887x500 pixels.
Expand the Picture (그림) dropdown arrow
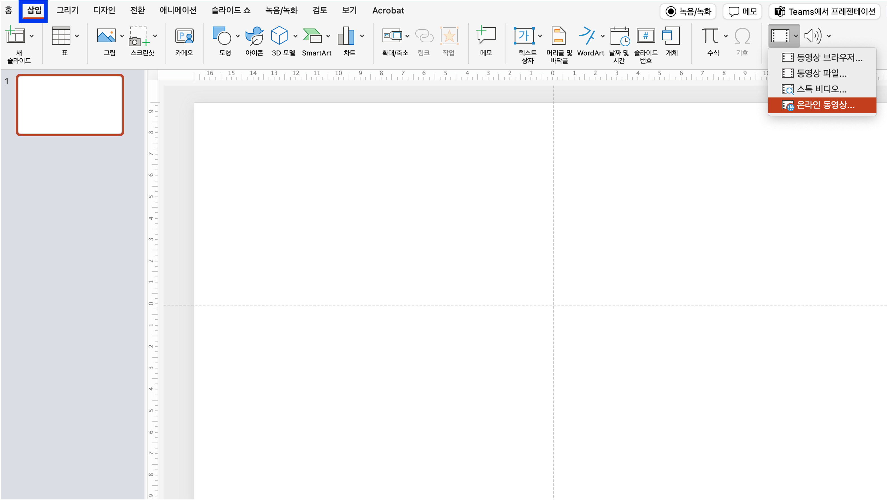(122, 36)
